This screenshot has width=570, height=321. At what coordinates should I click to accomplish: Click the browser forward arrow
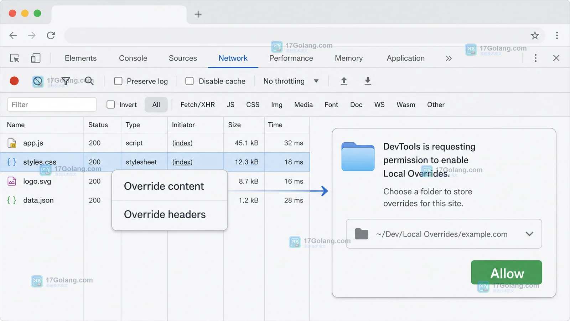(32, 35)
